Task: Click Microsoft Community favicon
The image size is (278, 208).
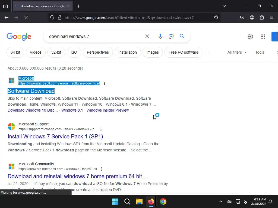Action: (11, 166)
